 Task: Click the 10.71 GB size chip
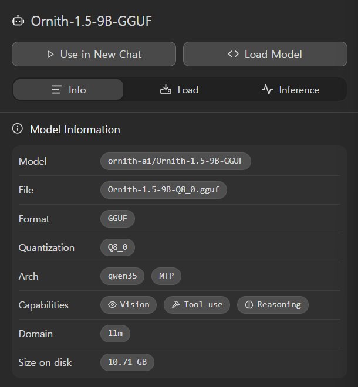127,362
